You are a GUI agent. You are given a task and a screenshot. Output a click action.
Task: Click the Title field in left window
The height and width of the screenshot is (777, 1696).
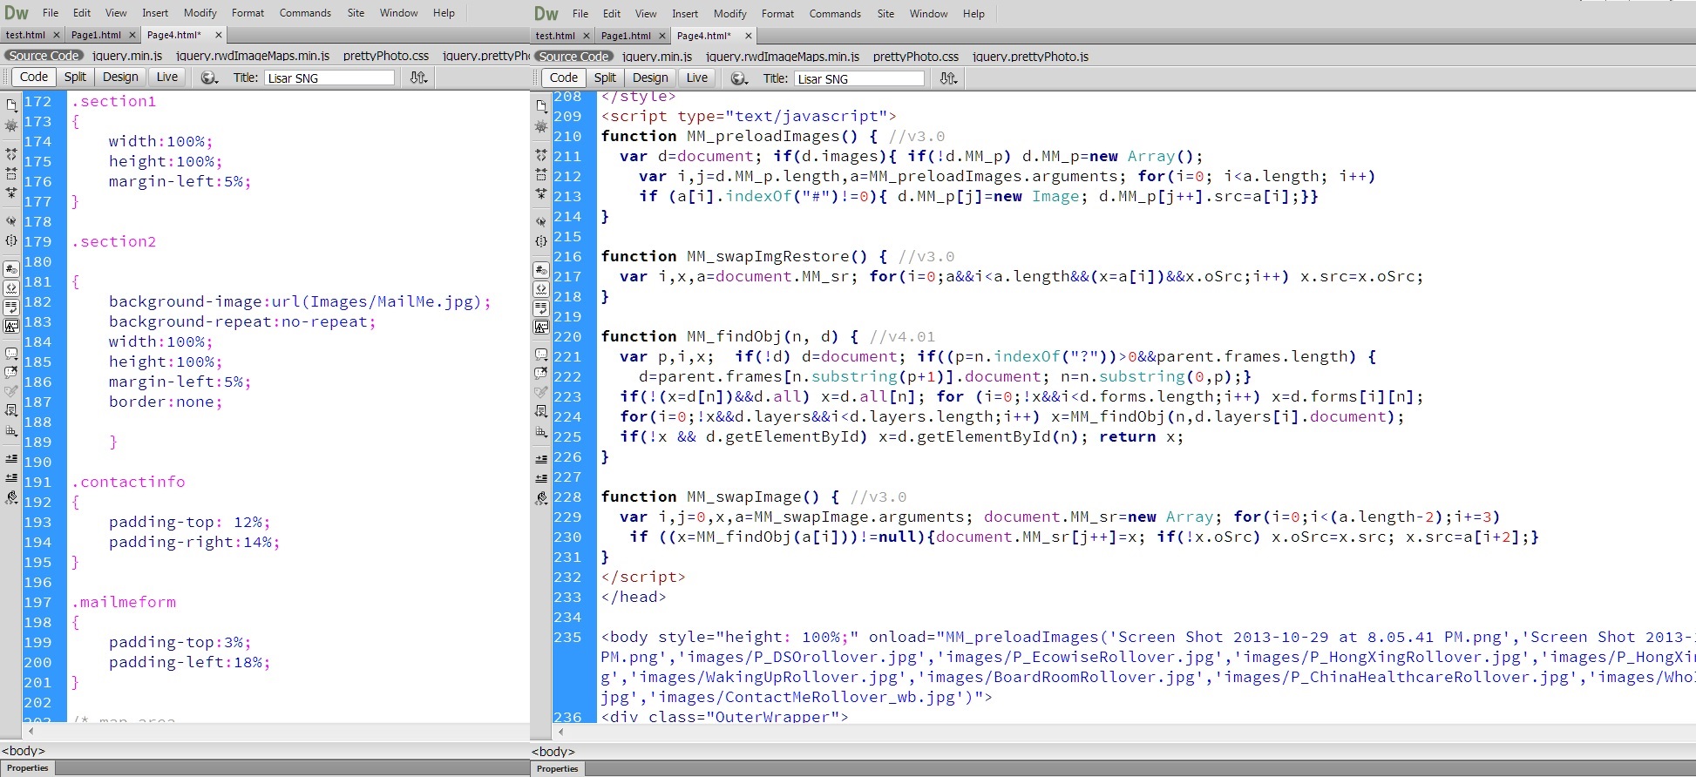(329, 78)
